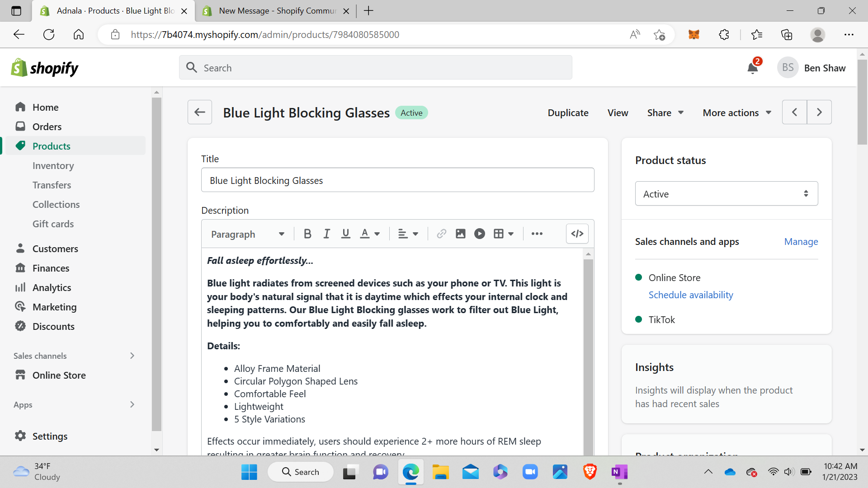The height and width of the screenshot is (488, 868).
Task: Click the product Title input field
Action: pos(397,180)
